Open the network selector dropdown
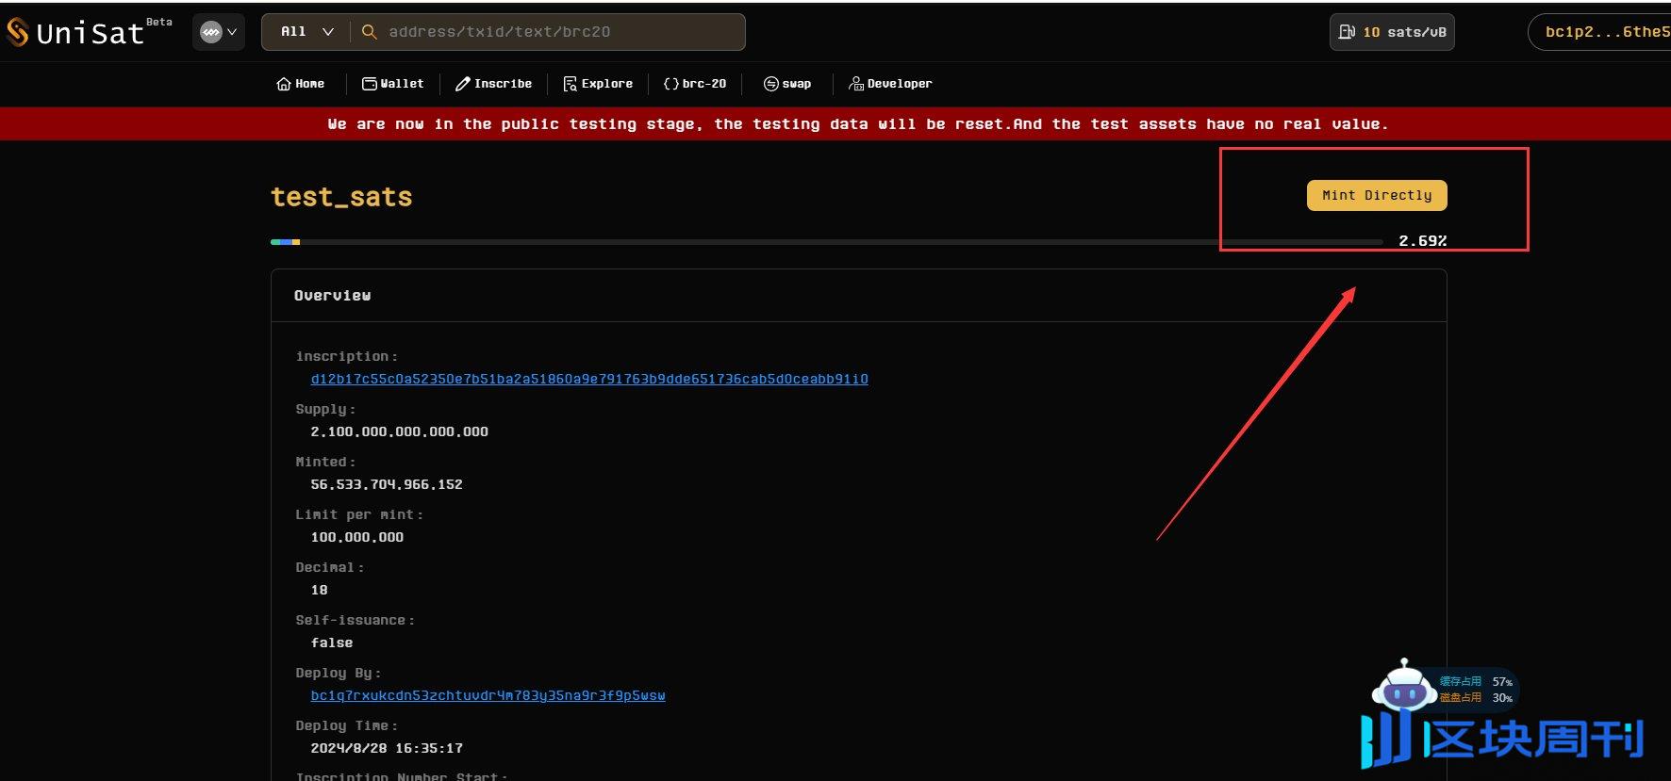The image size is (1671, 781). [x=219, y=32]
